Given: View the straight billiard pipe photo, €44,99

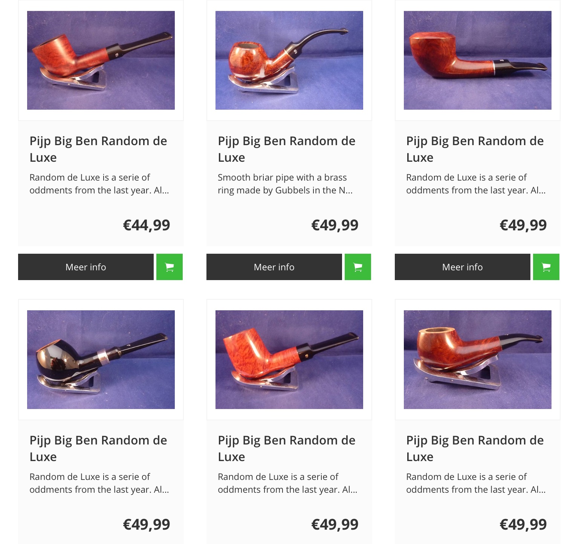Looking at the screenshot, I should tap(101, 60).
